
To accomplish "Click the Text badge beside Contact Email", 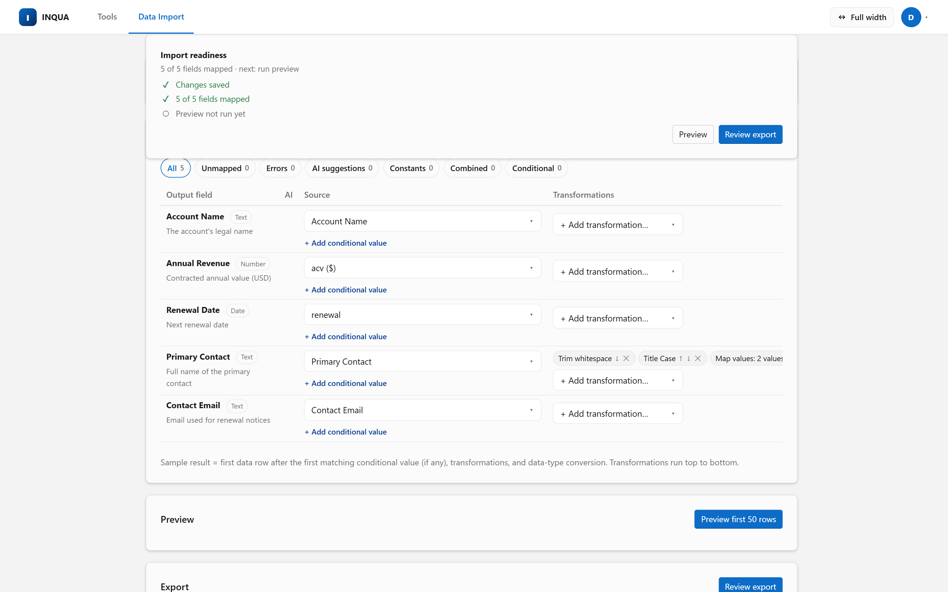I will (x=237, y=406).
